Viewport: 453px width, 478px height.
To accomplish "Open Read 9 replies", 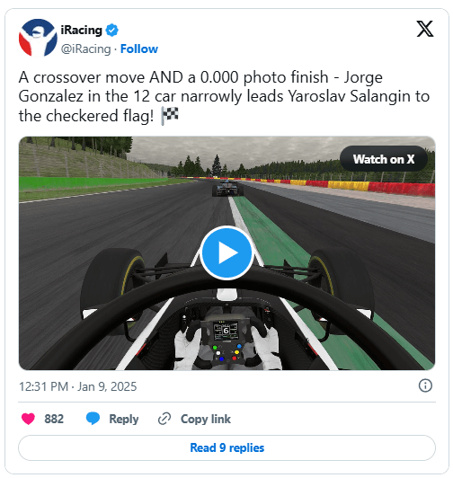I will (226, 447).
